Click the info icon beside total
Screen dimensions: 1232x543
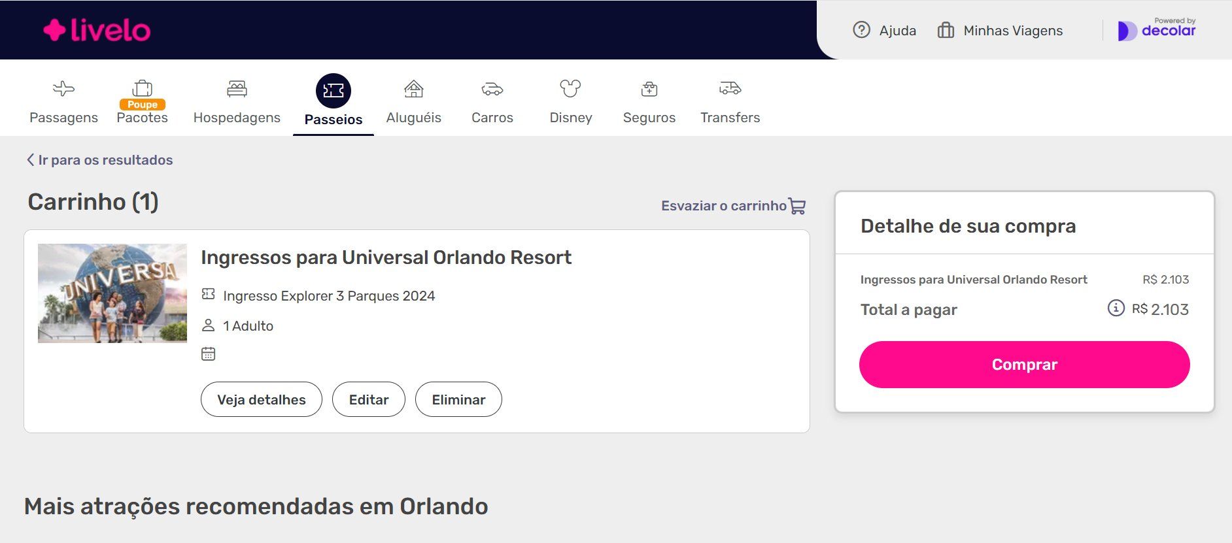1116,308
